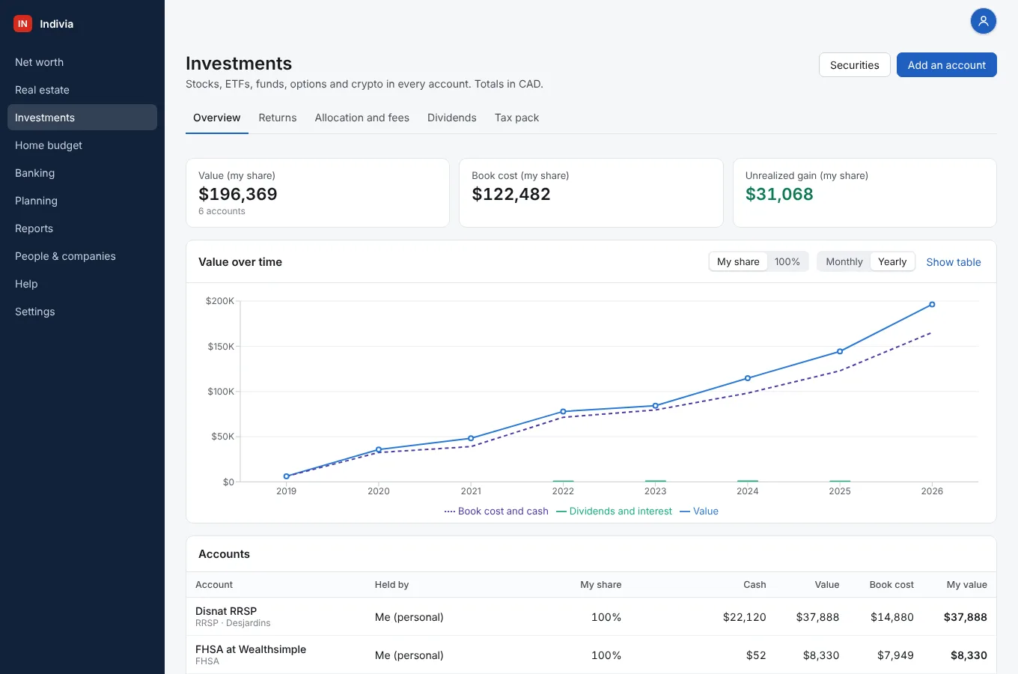Select the Yearly chart interval
1018x674 pixels.
click(x=892, y=262)
